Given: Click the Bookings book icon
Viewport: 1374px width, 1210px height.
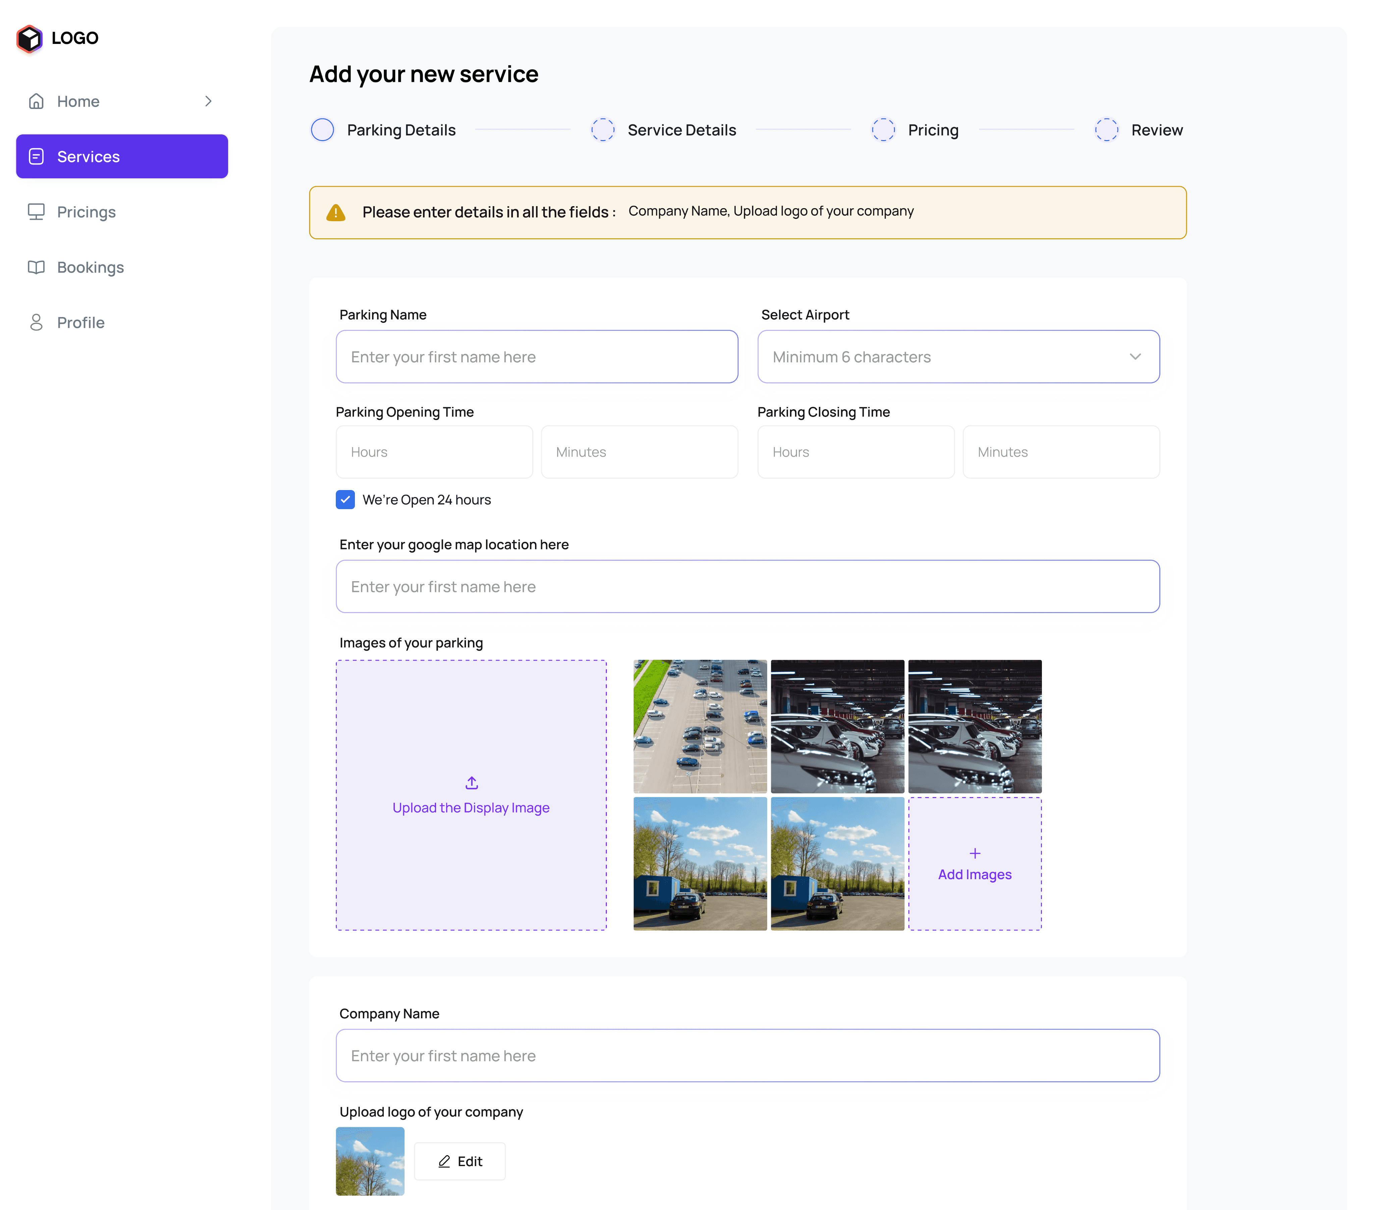Looking at the screenshot, I should 36,267.
